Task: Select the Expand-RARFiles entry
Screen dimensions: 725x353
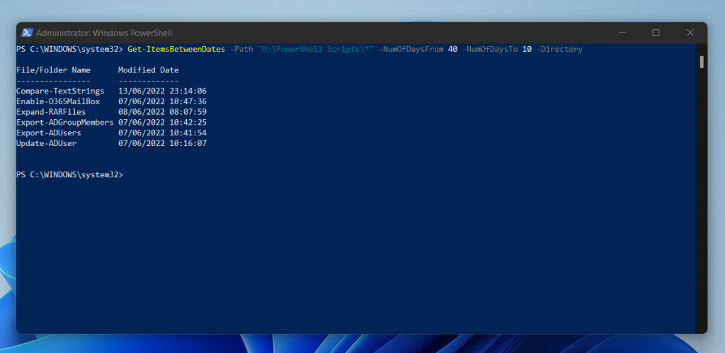Action: click(51, 112)
